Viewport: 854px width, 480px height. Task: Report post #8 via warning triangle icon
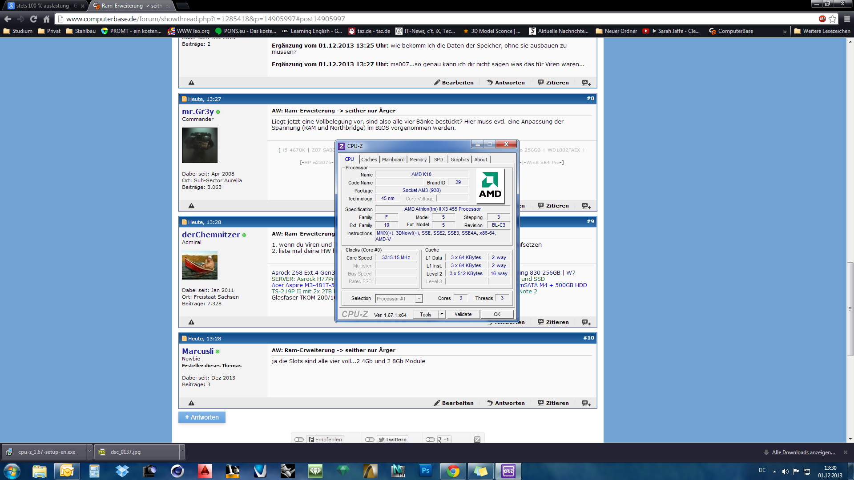click(191, 206)
